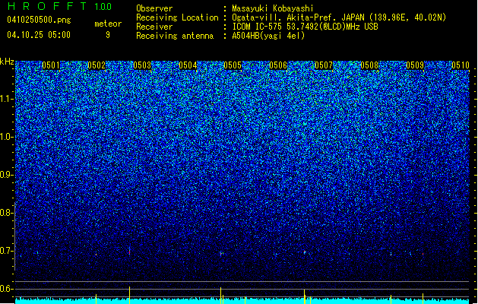The image size is (478, 304).
Task: Click the 1.1 kHz axis label
Action: pos(7,99)
